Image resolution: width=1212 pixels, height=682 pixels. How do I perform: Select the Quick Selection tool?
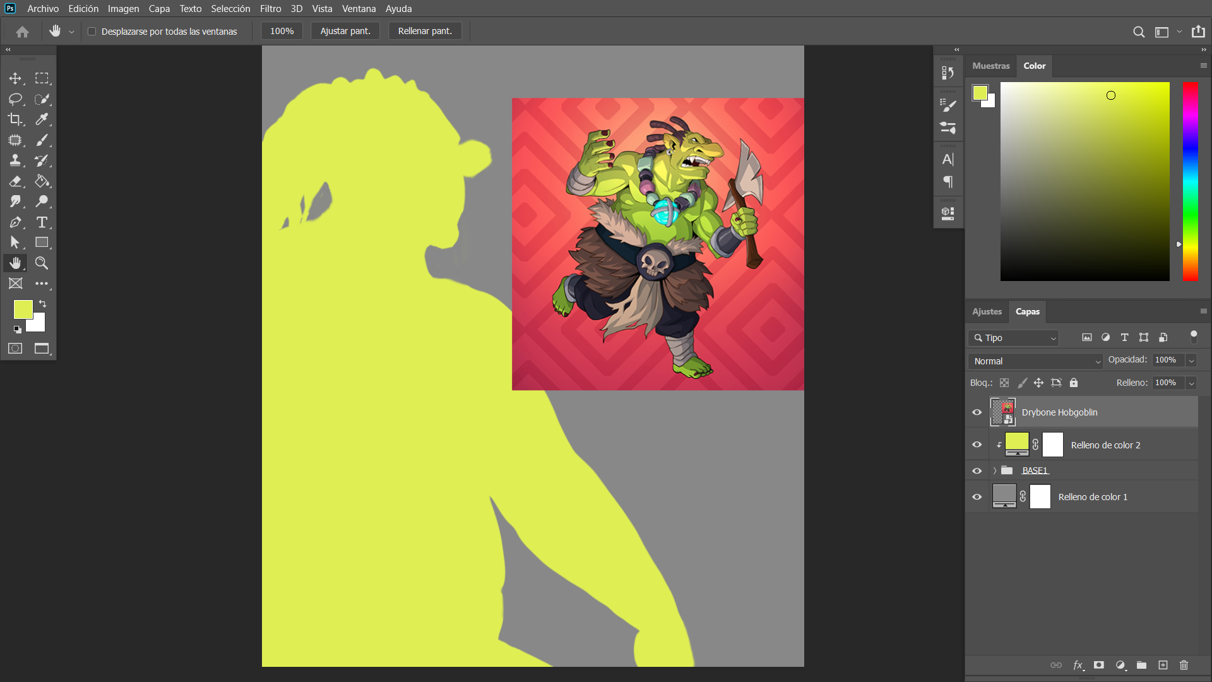coord(42,99)
